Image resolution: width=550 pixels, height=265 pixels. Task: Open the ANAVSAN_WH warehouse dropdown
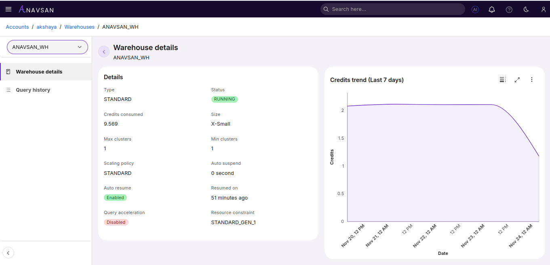coord(47,47)
